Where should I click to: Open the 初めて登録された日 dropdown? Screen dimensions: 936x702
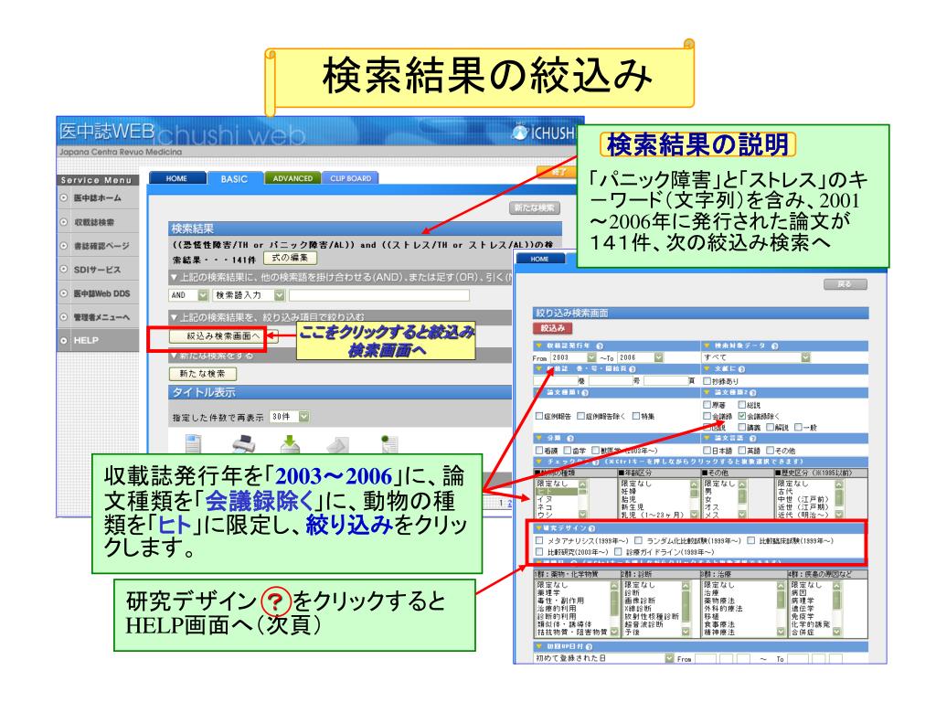603,658
